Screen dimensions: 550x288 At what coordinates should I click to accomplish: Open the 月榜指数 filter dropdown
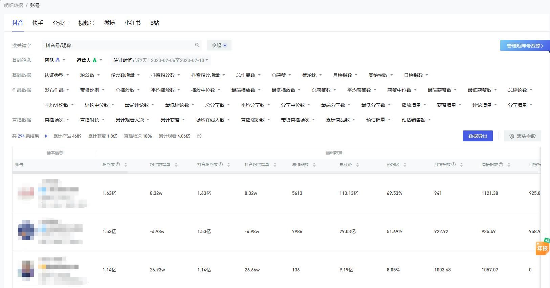345,75
